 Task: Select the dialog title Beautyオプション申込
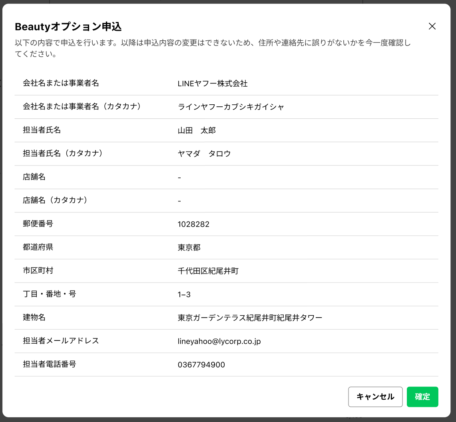[x=68, y=26]
